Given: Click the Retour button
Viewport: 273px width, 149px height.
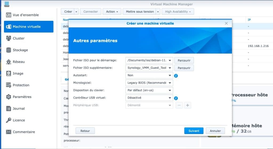Looking at the screenshot, I should (85, 131).
